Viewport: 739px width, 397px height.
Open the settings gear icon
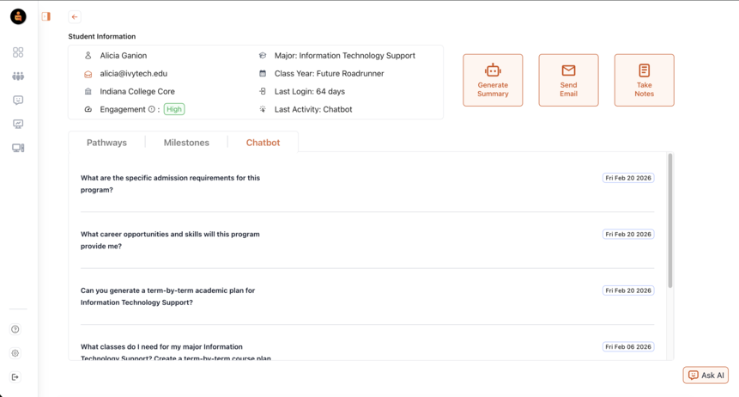point(15,353)
